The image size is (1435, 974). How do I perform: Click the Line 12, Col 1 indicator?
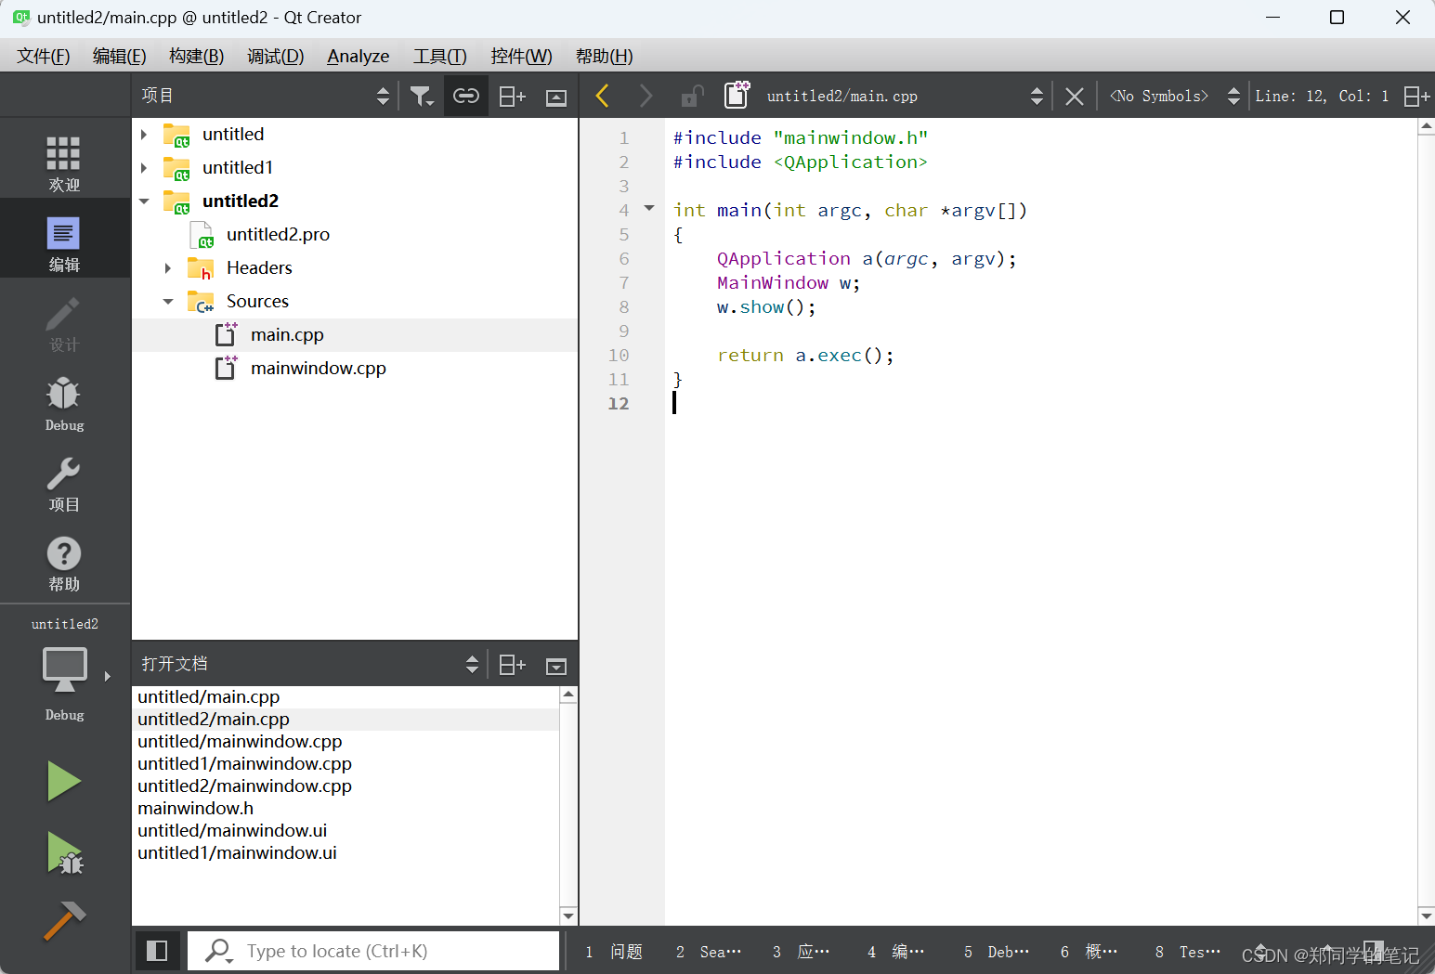click(x=1322, y=96)
